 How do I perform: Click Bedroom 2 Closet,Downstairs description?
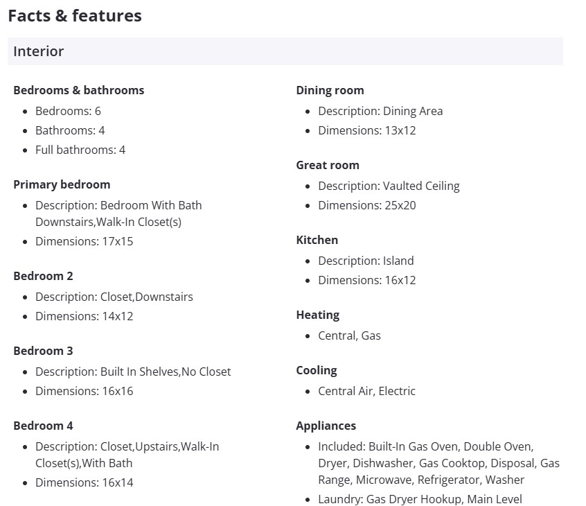(114, 297)
